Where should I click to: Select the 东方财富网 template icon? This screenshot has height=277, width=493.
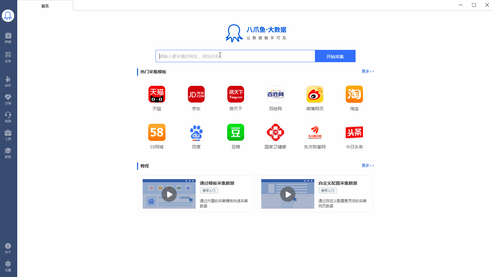pyautogui.click(x=315, y=132)
